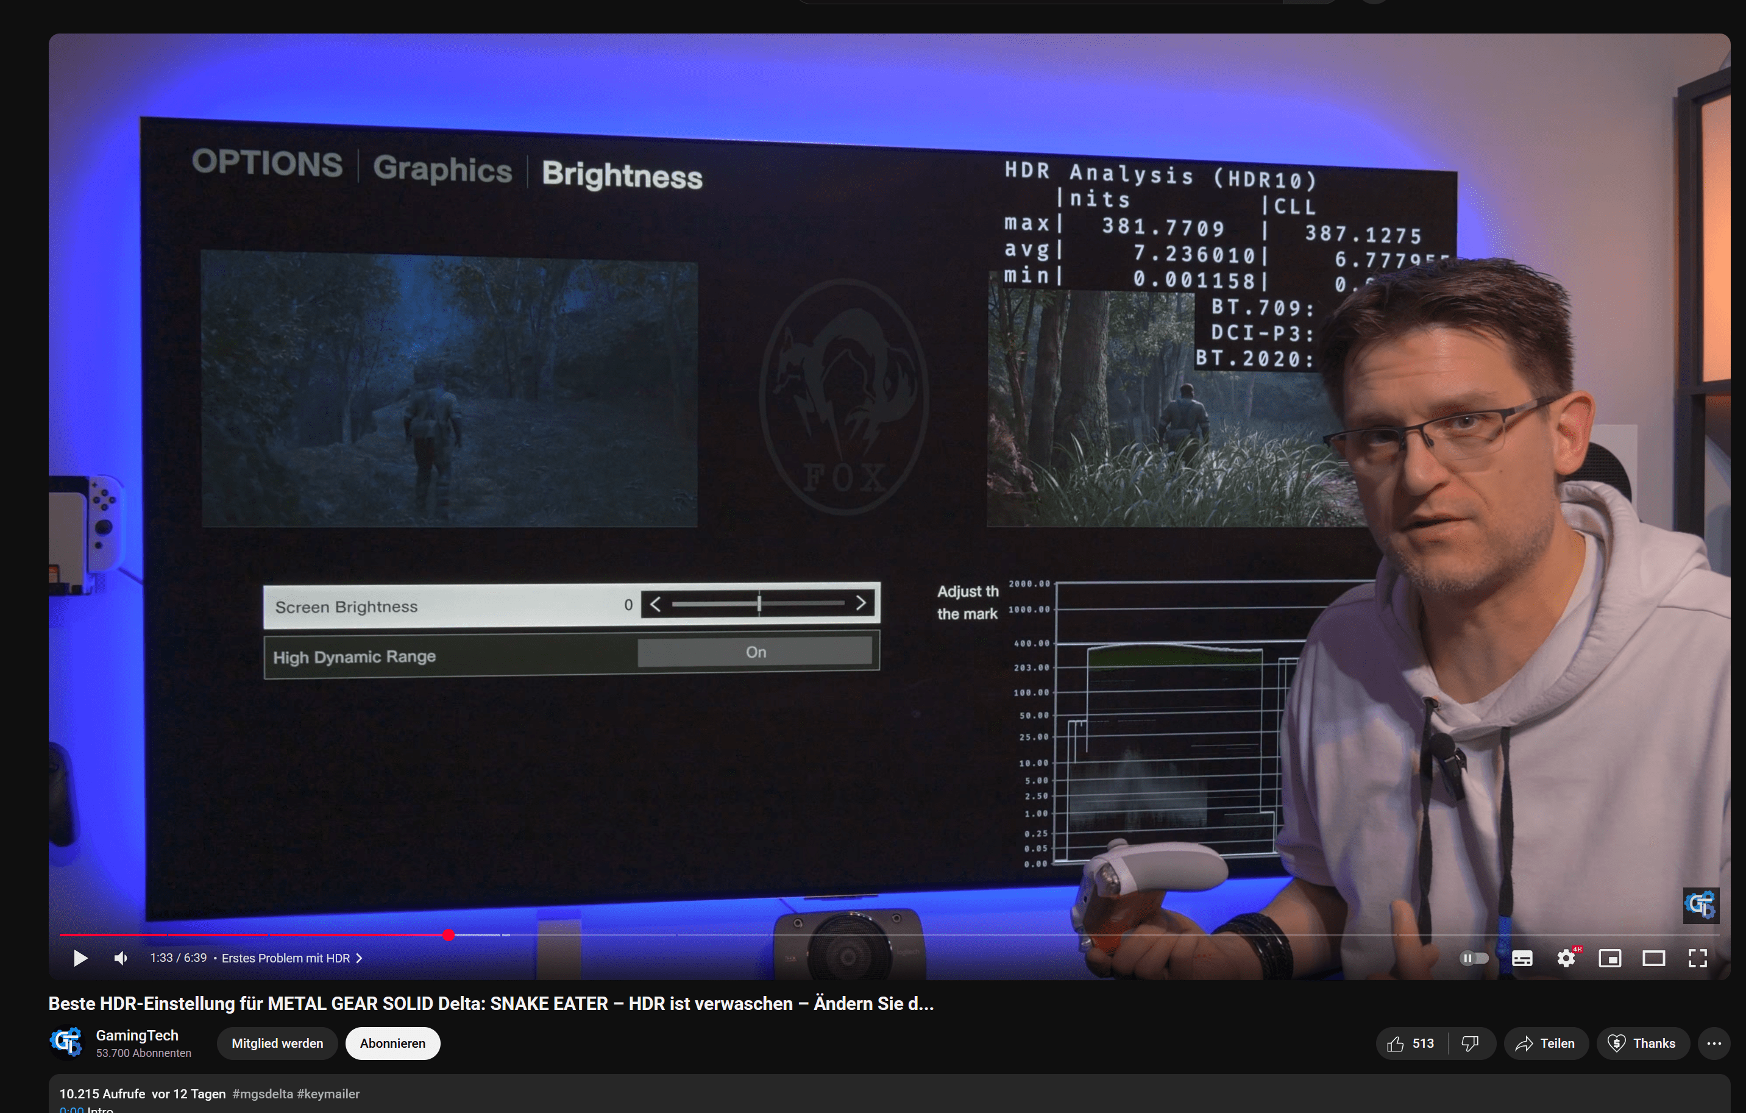Dislike the video with the thumbs-down icon

click(x=1470, y=1043)
